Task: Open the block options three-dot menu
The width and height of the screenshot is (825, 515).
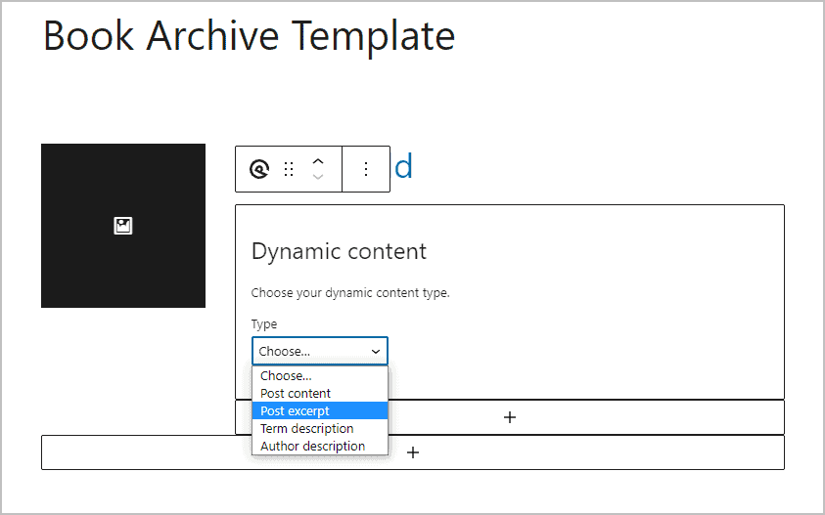Action: pos(366,169)
